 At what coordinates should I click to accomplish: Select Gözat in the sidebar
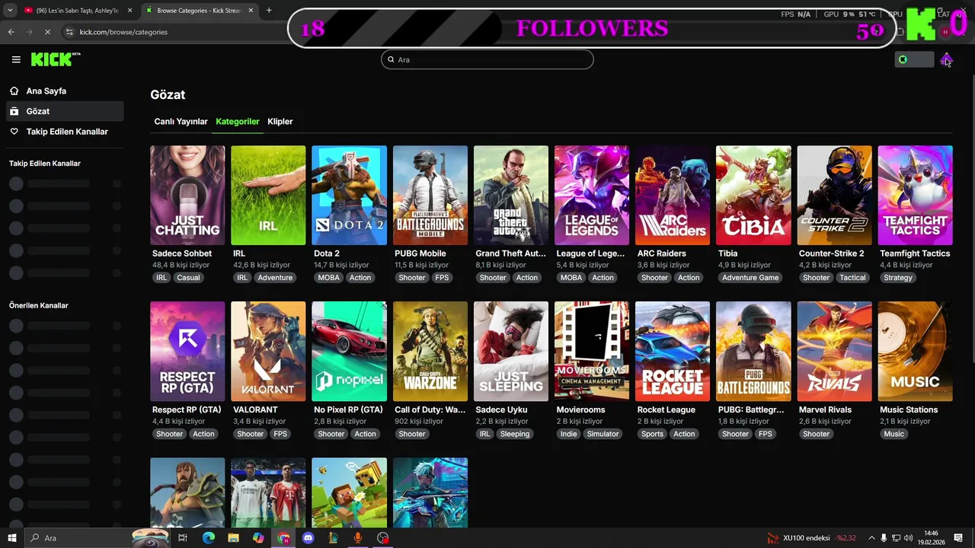click(x=64, y=111)
